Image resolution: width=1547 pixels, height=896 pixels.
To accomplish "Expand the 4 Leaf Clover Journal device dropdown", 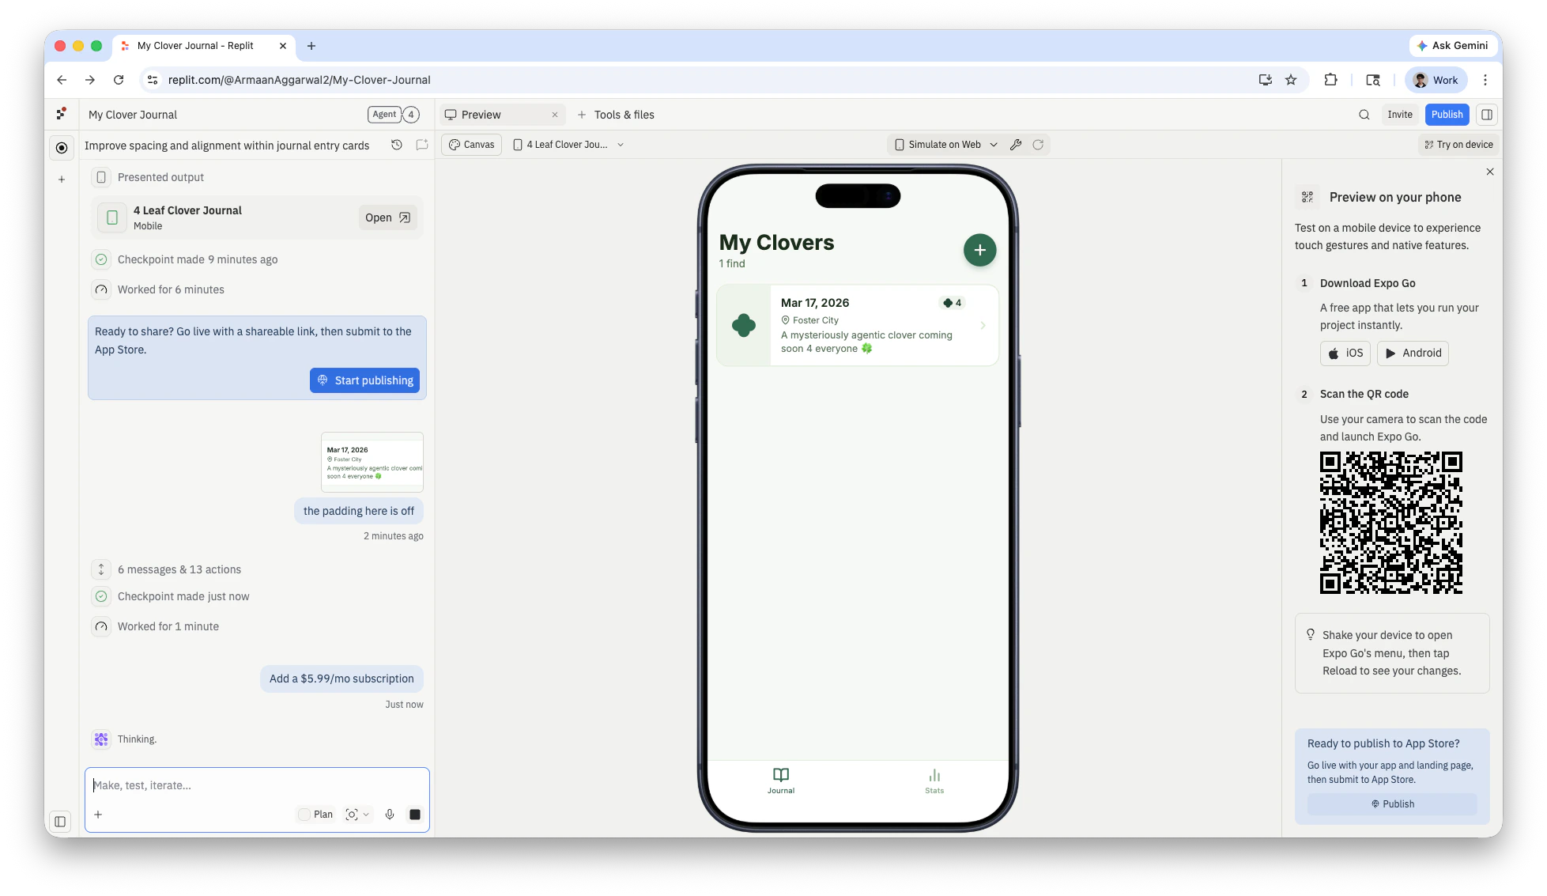I will [621, 144].
